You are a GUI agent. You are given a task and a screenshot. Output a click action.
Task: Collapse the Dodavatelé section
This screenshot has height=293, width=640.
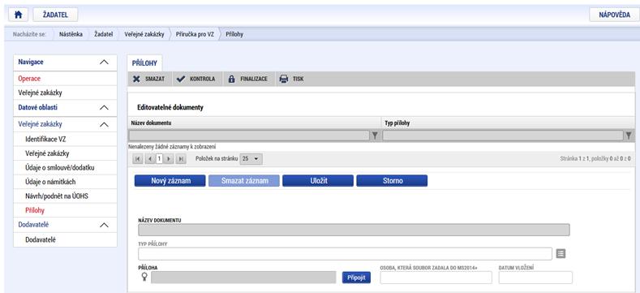point(104,225)
